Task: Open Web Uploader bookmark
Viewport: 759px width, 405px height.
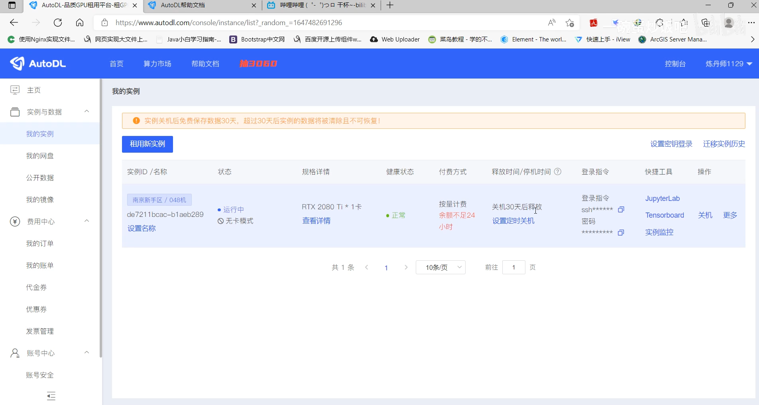Action: [395, 39]
